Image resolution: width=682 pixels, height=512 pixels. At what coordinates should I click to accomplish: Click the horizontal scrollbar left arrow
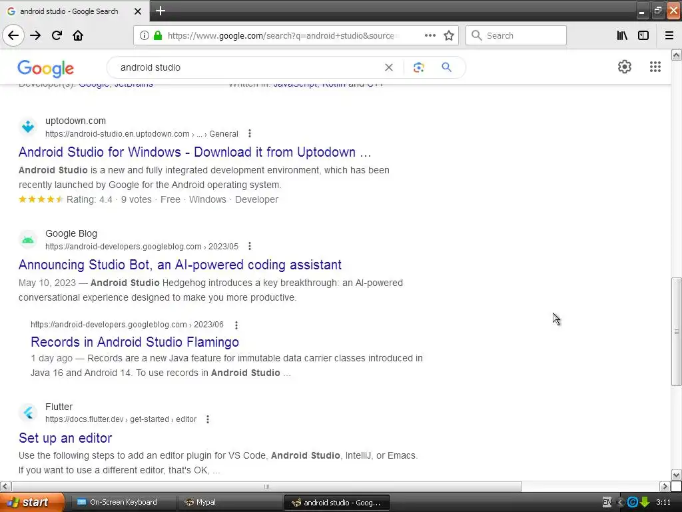tap(5, 486)
